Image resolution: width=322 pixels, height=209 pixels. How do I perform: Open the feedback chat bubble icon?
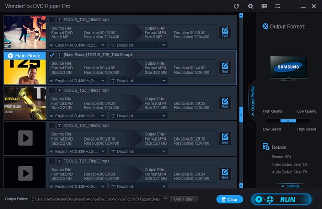pyautogui.click(x=264, y=6)
